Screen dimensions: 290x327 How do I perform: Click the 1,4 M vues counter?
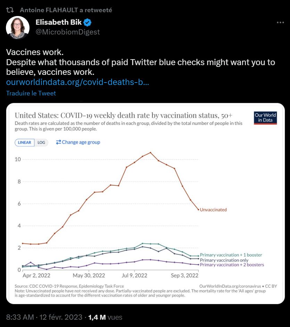click(105, 317)
